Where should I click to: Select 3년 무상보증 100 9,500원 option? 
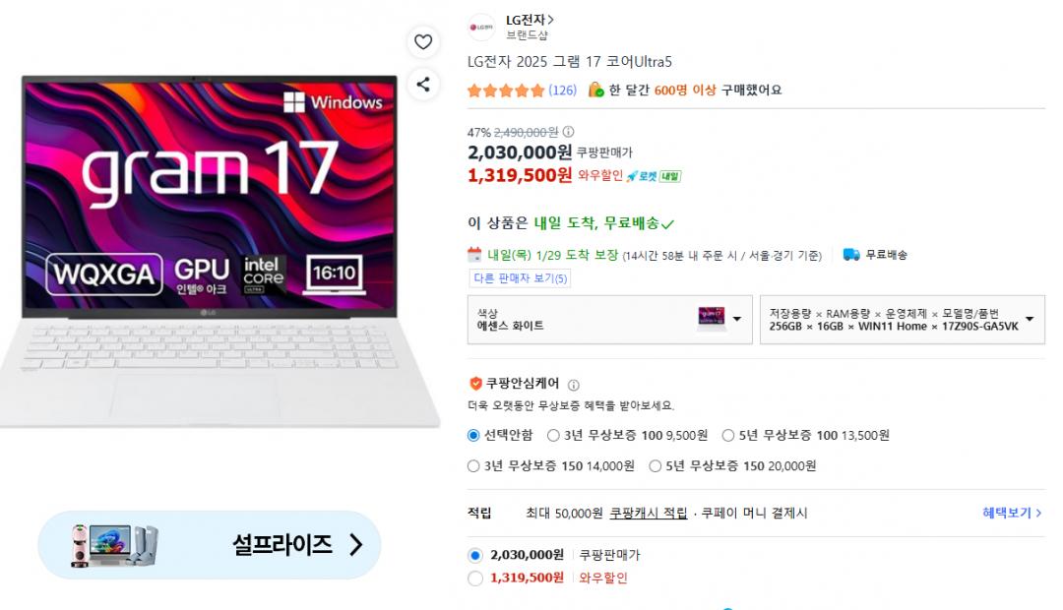(627, 435)
